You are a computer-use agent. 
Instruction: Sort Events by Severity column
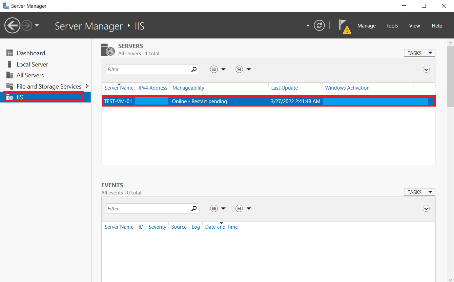(x=157, y=227)
